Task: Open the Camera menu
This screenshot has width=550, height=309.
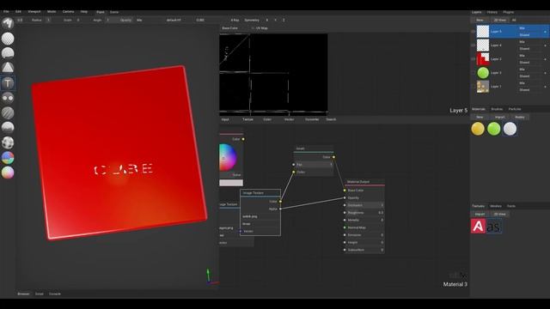Action: click(68, 11)
